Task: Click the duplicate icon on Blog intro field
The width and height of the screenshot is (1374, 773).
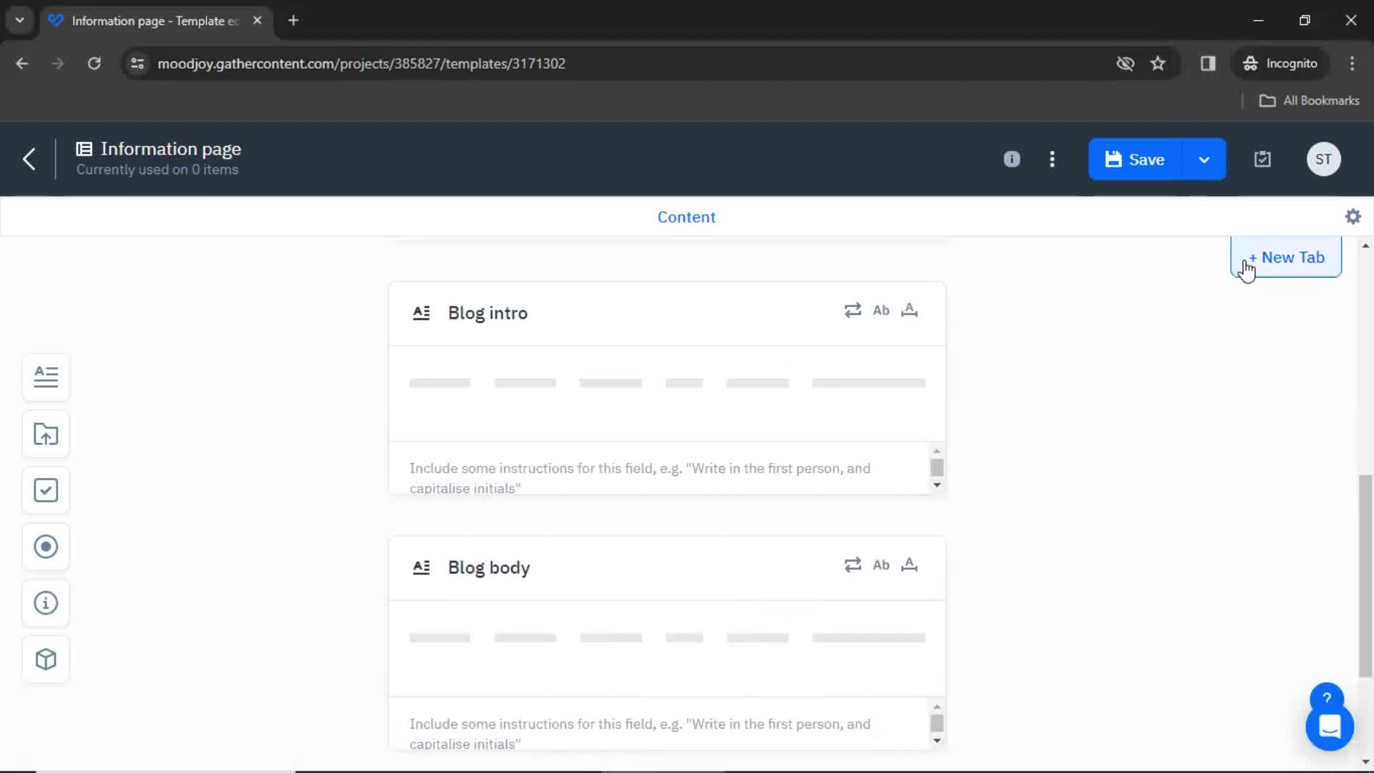Action: click(852, 311)
